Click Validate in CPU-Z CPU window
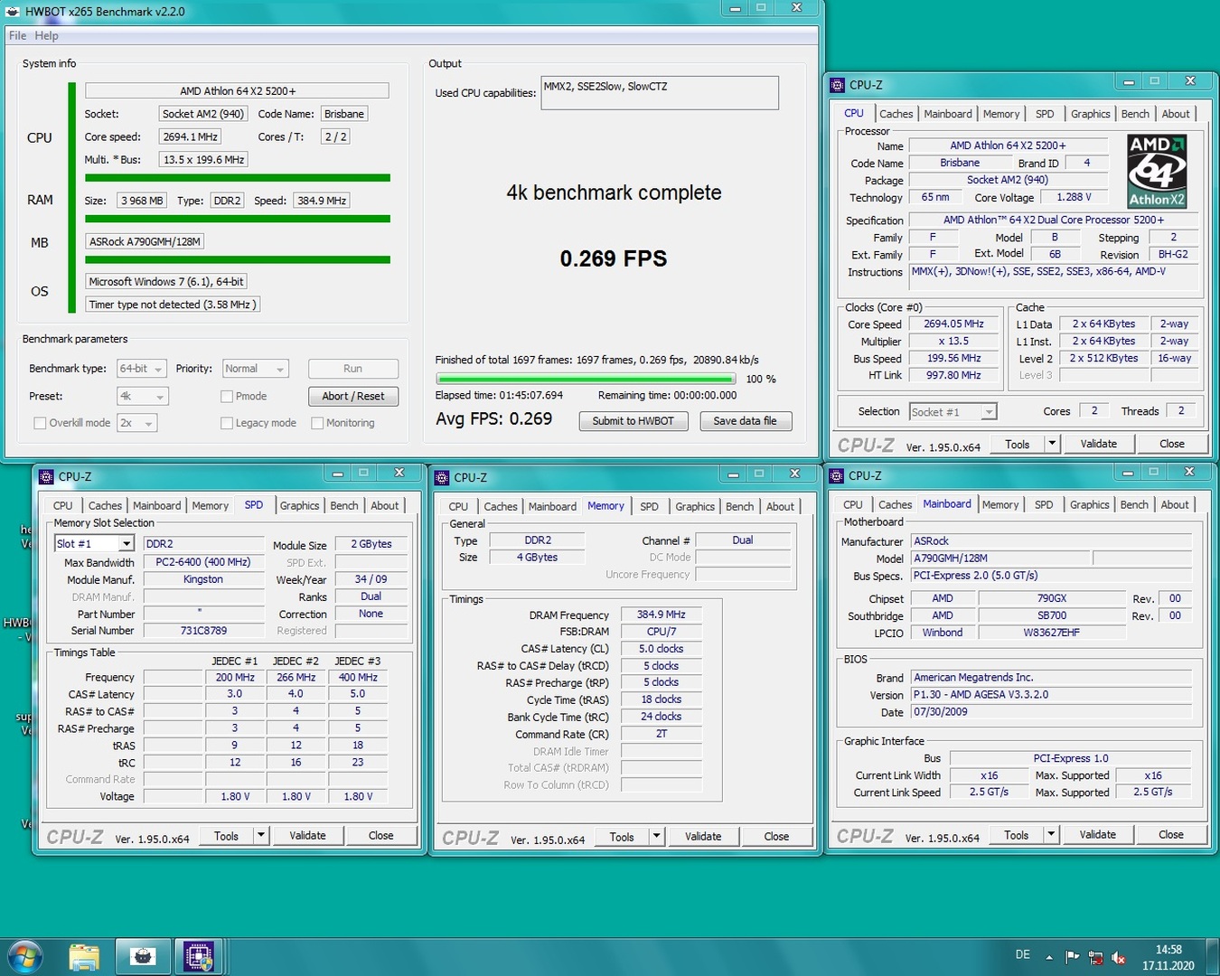The width and height of the screenshot is (1220, 976). point(1099,444)
